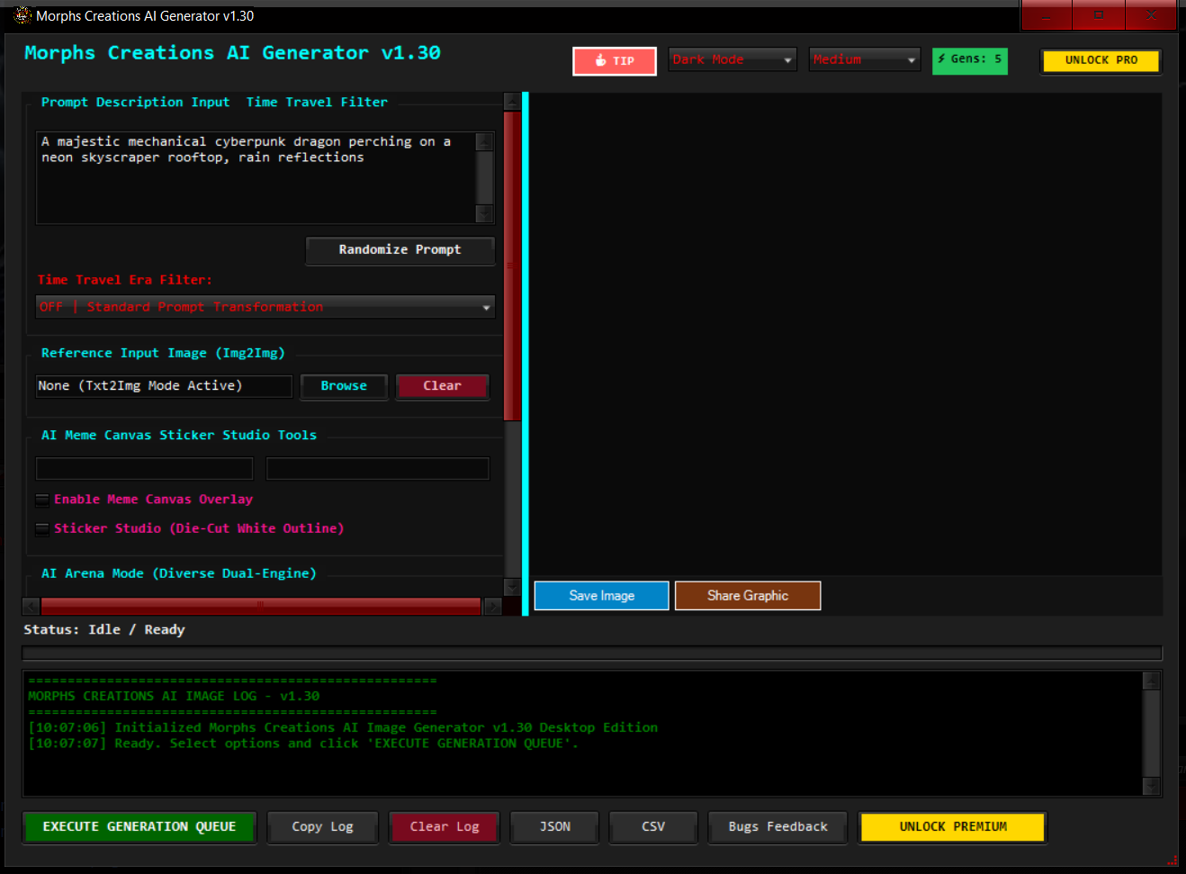
Task: Click the red Clear Log button
Action: pyautogui.click(x=445, y=827)
